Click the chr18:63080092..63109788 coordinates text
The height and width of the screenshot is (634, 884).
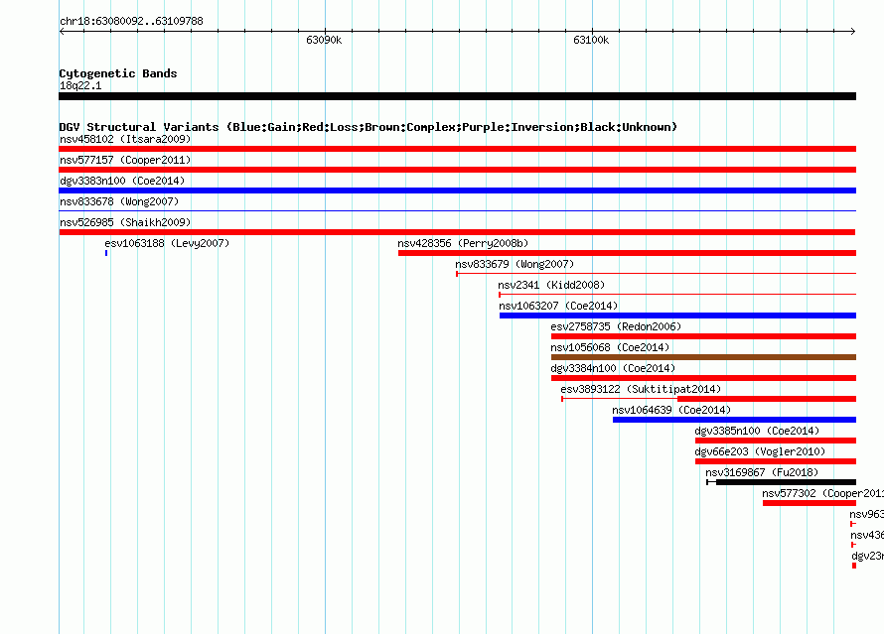(x=131, y=21)
